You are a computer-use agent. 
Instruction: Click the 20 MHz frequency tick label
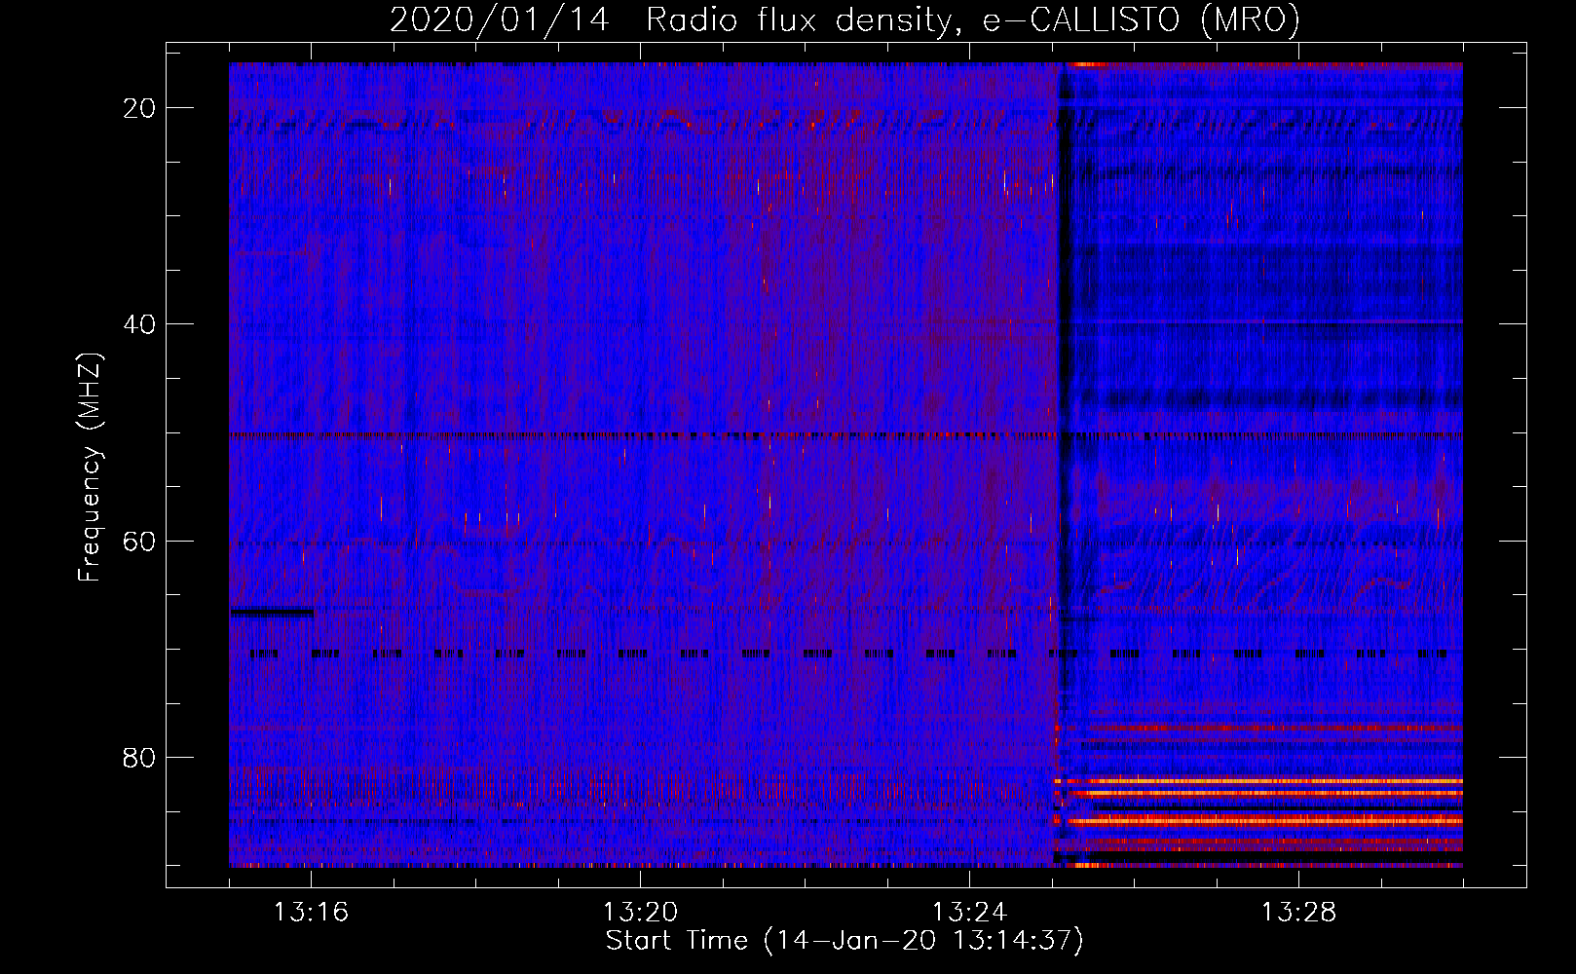pos(139,108)
